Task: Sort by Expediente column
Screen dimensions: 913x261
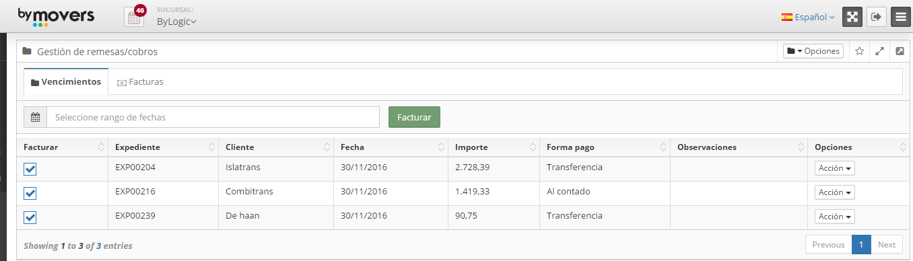Action: coord(164,147)
